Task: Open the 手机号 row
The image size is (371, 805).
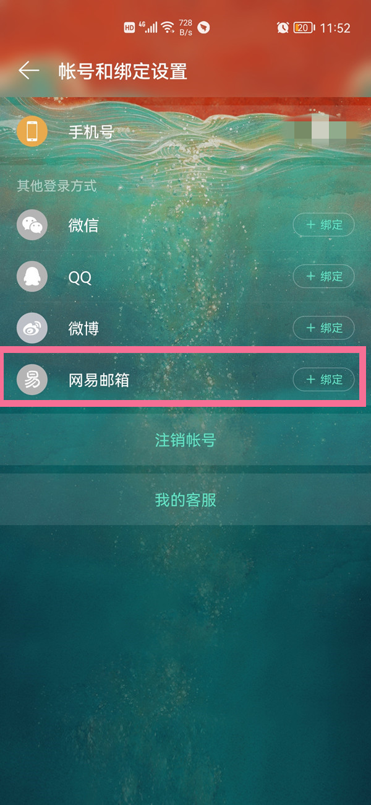Action: click(185, 131)
